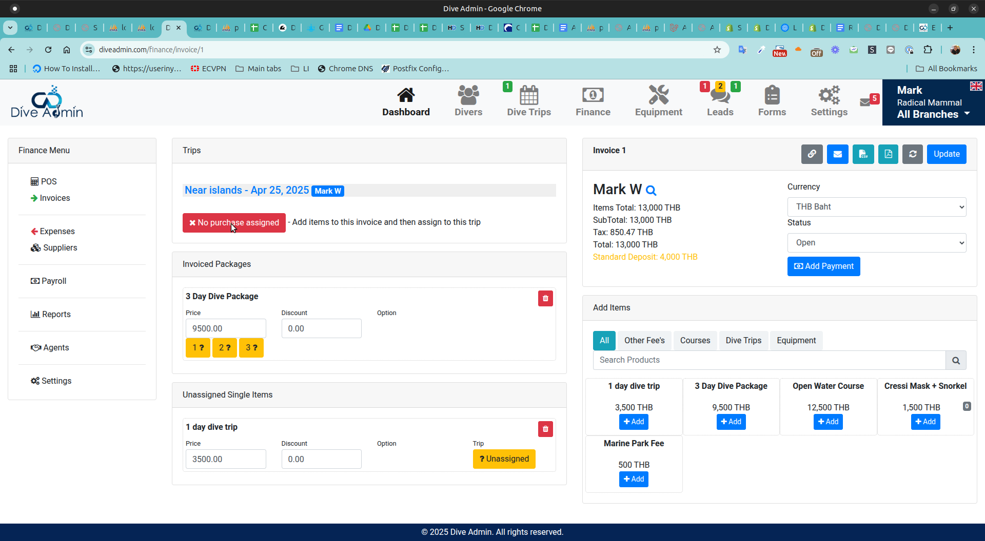Viewport: 985px width, 541px height.
Task: Refresh the invoice with the sync icon
Action: pyautogui.click(x=913, y=154)
